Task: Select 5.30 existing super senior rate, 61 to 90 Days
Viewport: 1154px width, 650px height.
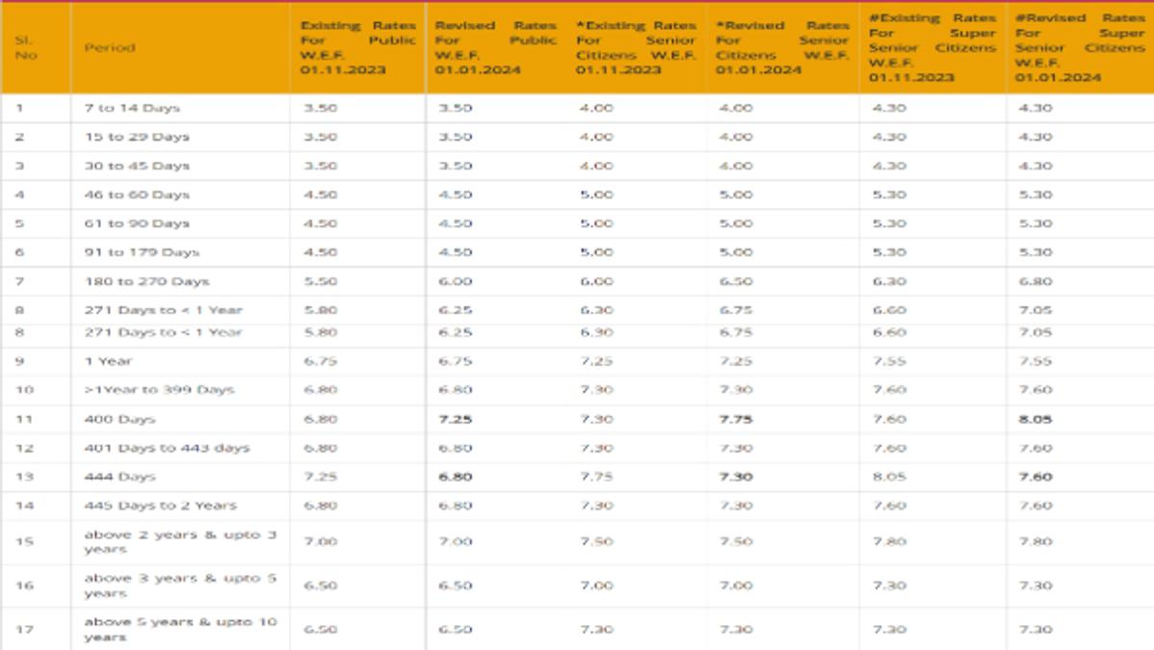Action: 889,223
